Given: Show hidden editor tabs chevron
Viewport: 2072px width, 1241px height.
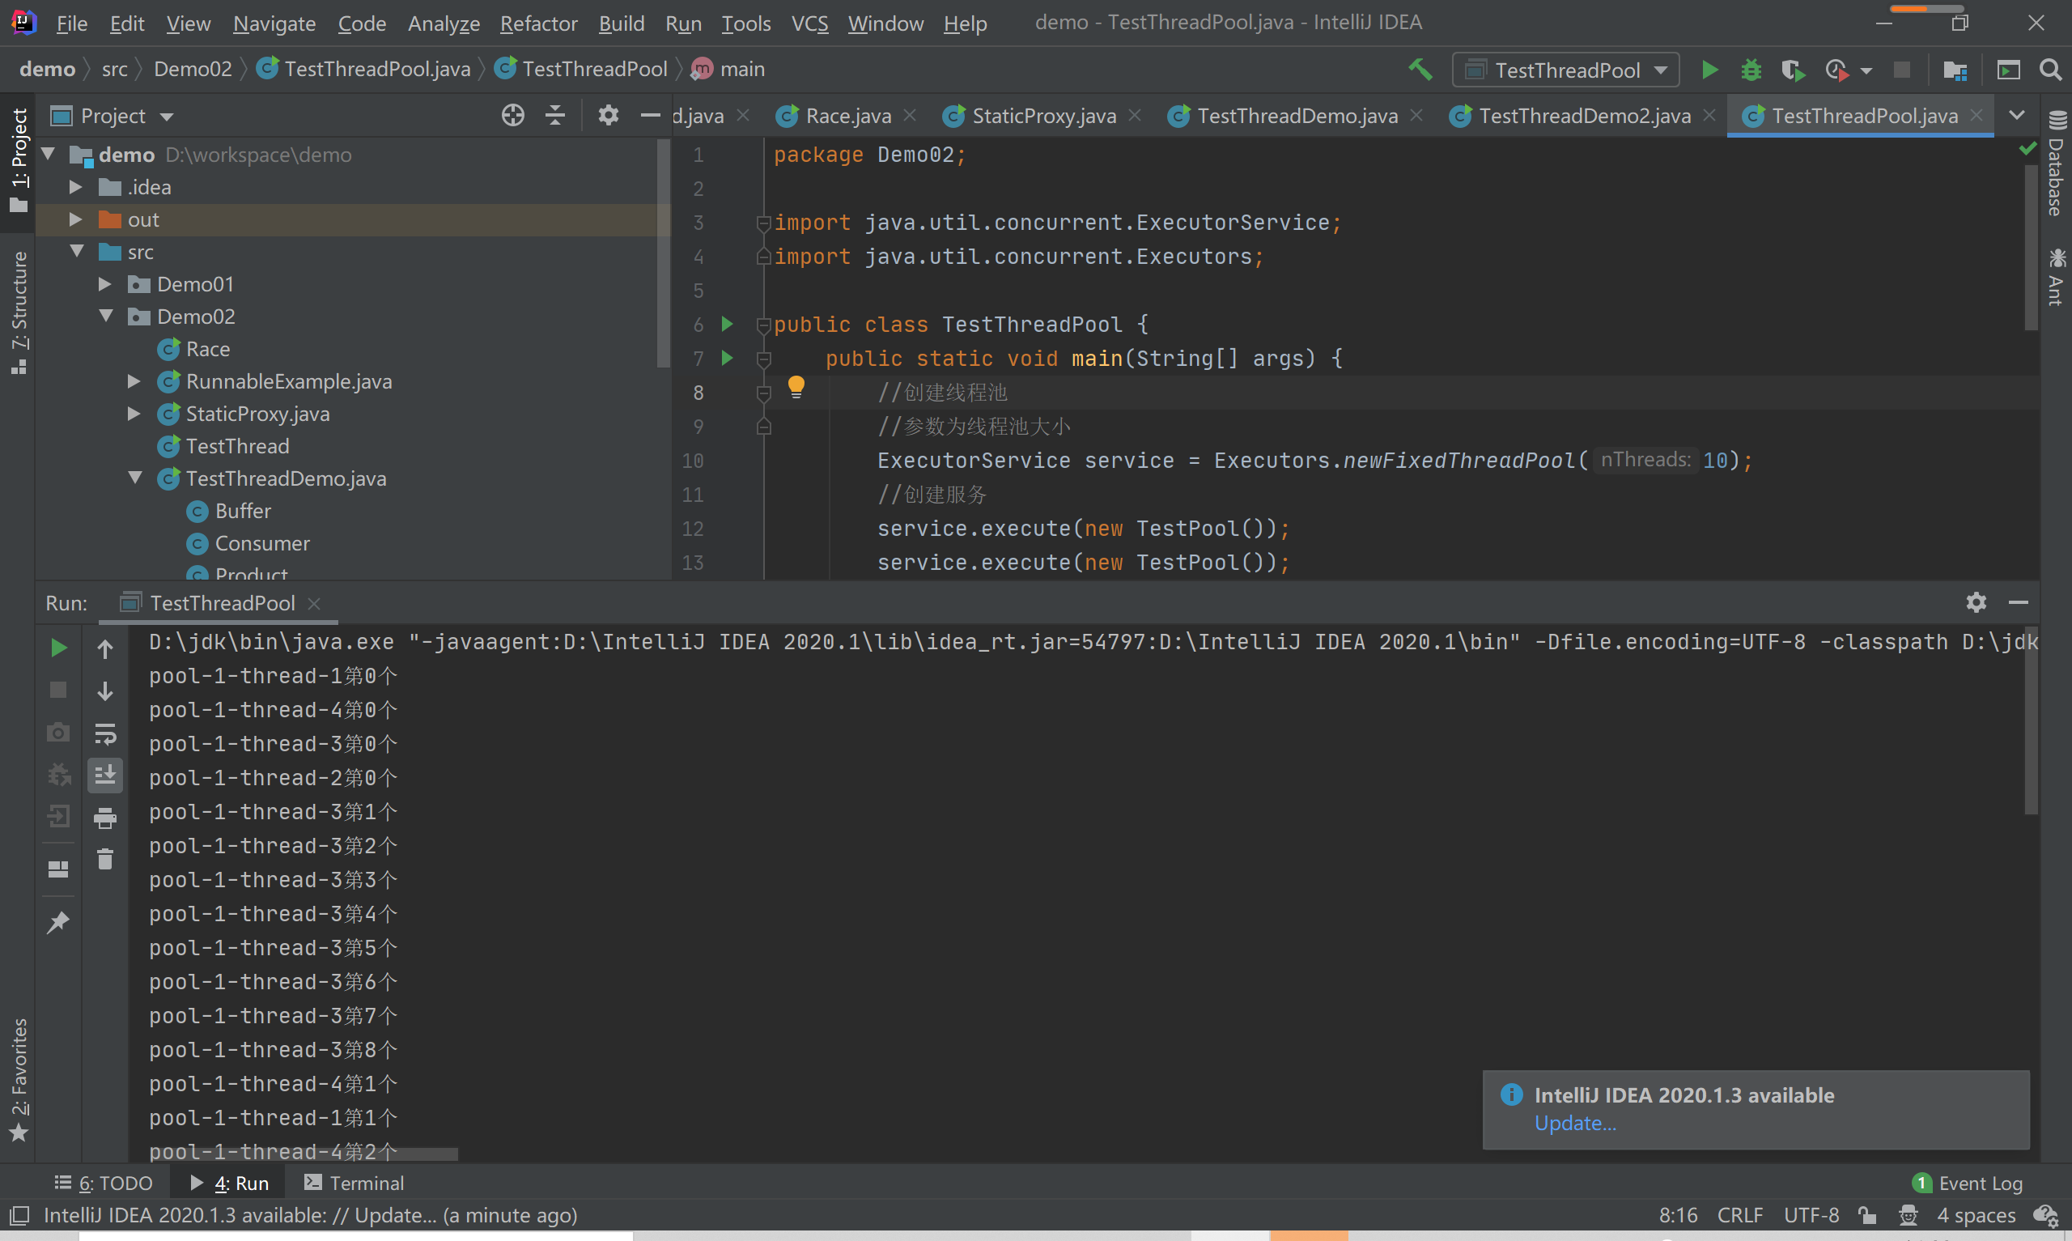Looking at the screenshot, I should pyautogui.click(x=2017, y=116).
